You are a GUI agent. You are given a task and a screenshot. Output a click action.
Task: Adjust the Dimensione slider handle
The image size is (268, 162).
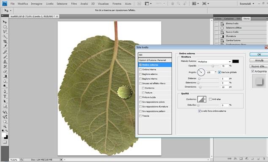coord(200,87)
